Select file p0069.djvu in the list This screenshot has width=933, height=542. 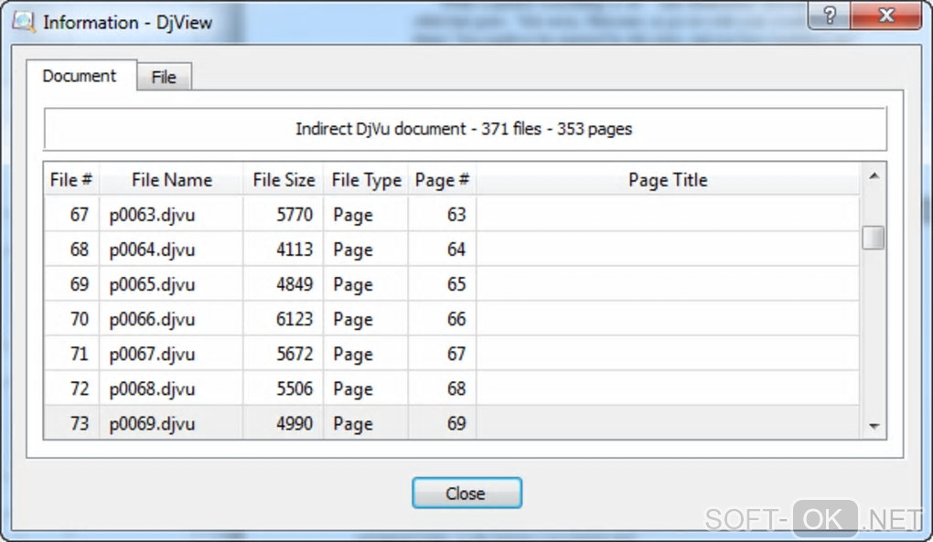pyautogui.click(x=153, y=424)
